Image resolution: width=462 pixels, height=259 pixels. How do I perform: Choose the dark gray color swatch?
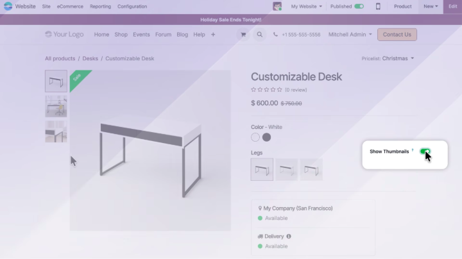(266, 137)
